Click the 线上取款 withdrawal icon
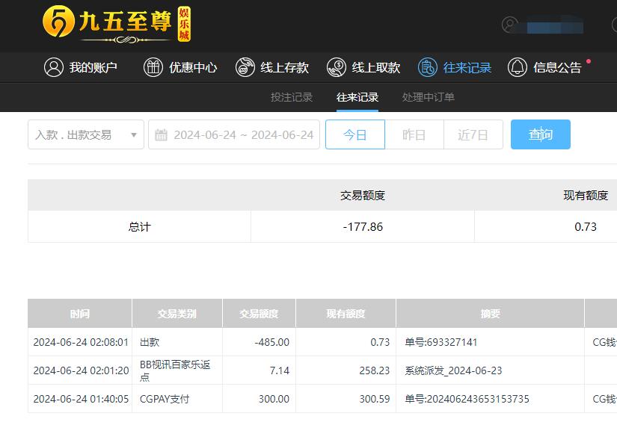Viewport: 617px width, 422px height. click(336, 67)
